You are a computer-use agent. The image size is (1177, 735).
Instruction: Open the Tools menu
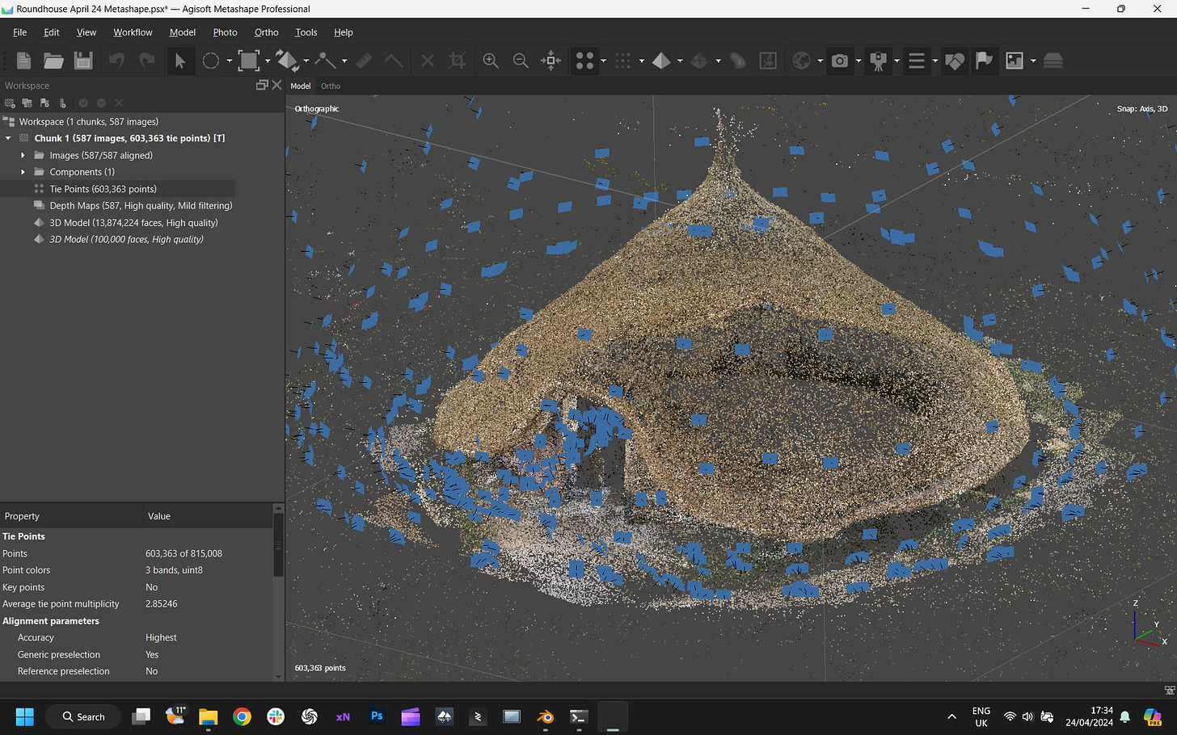coord(306,32)
